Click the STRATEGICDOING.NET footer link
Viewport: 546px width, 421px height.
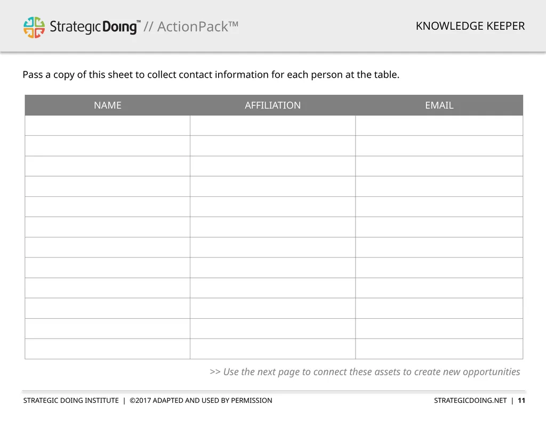coord(470,400)
